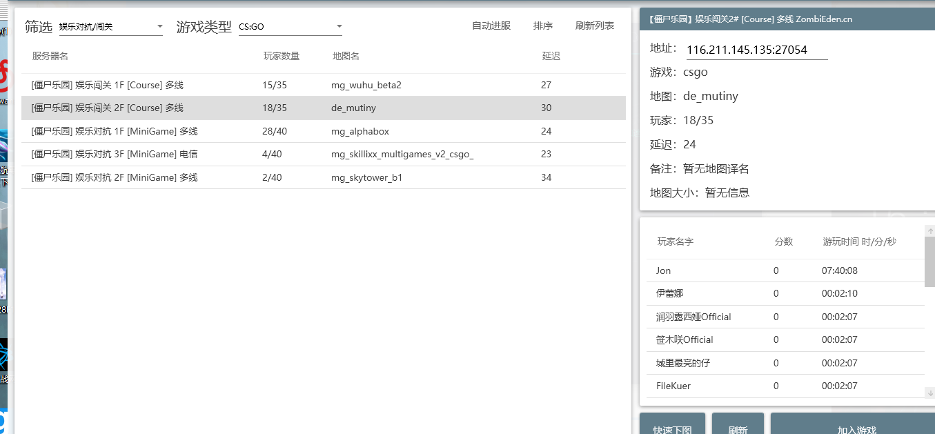The image size is (935, 434).
Task: Click the server address input field
Action: [756, 50]
